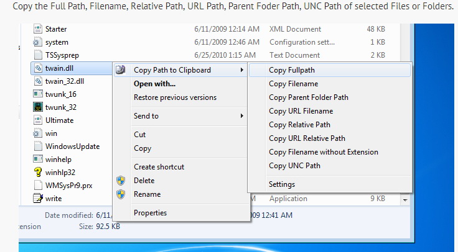Expand the Copy Path to Clipboard submenu arrow

[x=241, y=70]
